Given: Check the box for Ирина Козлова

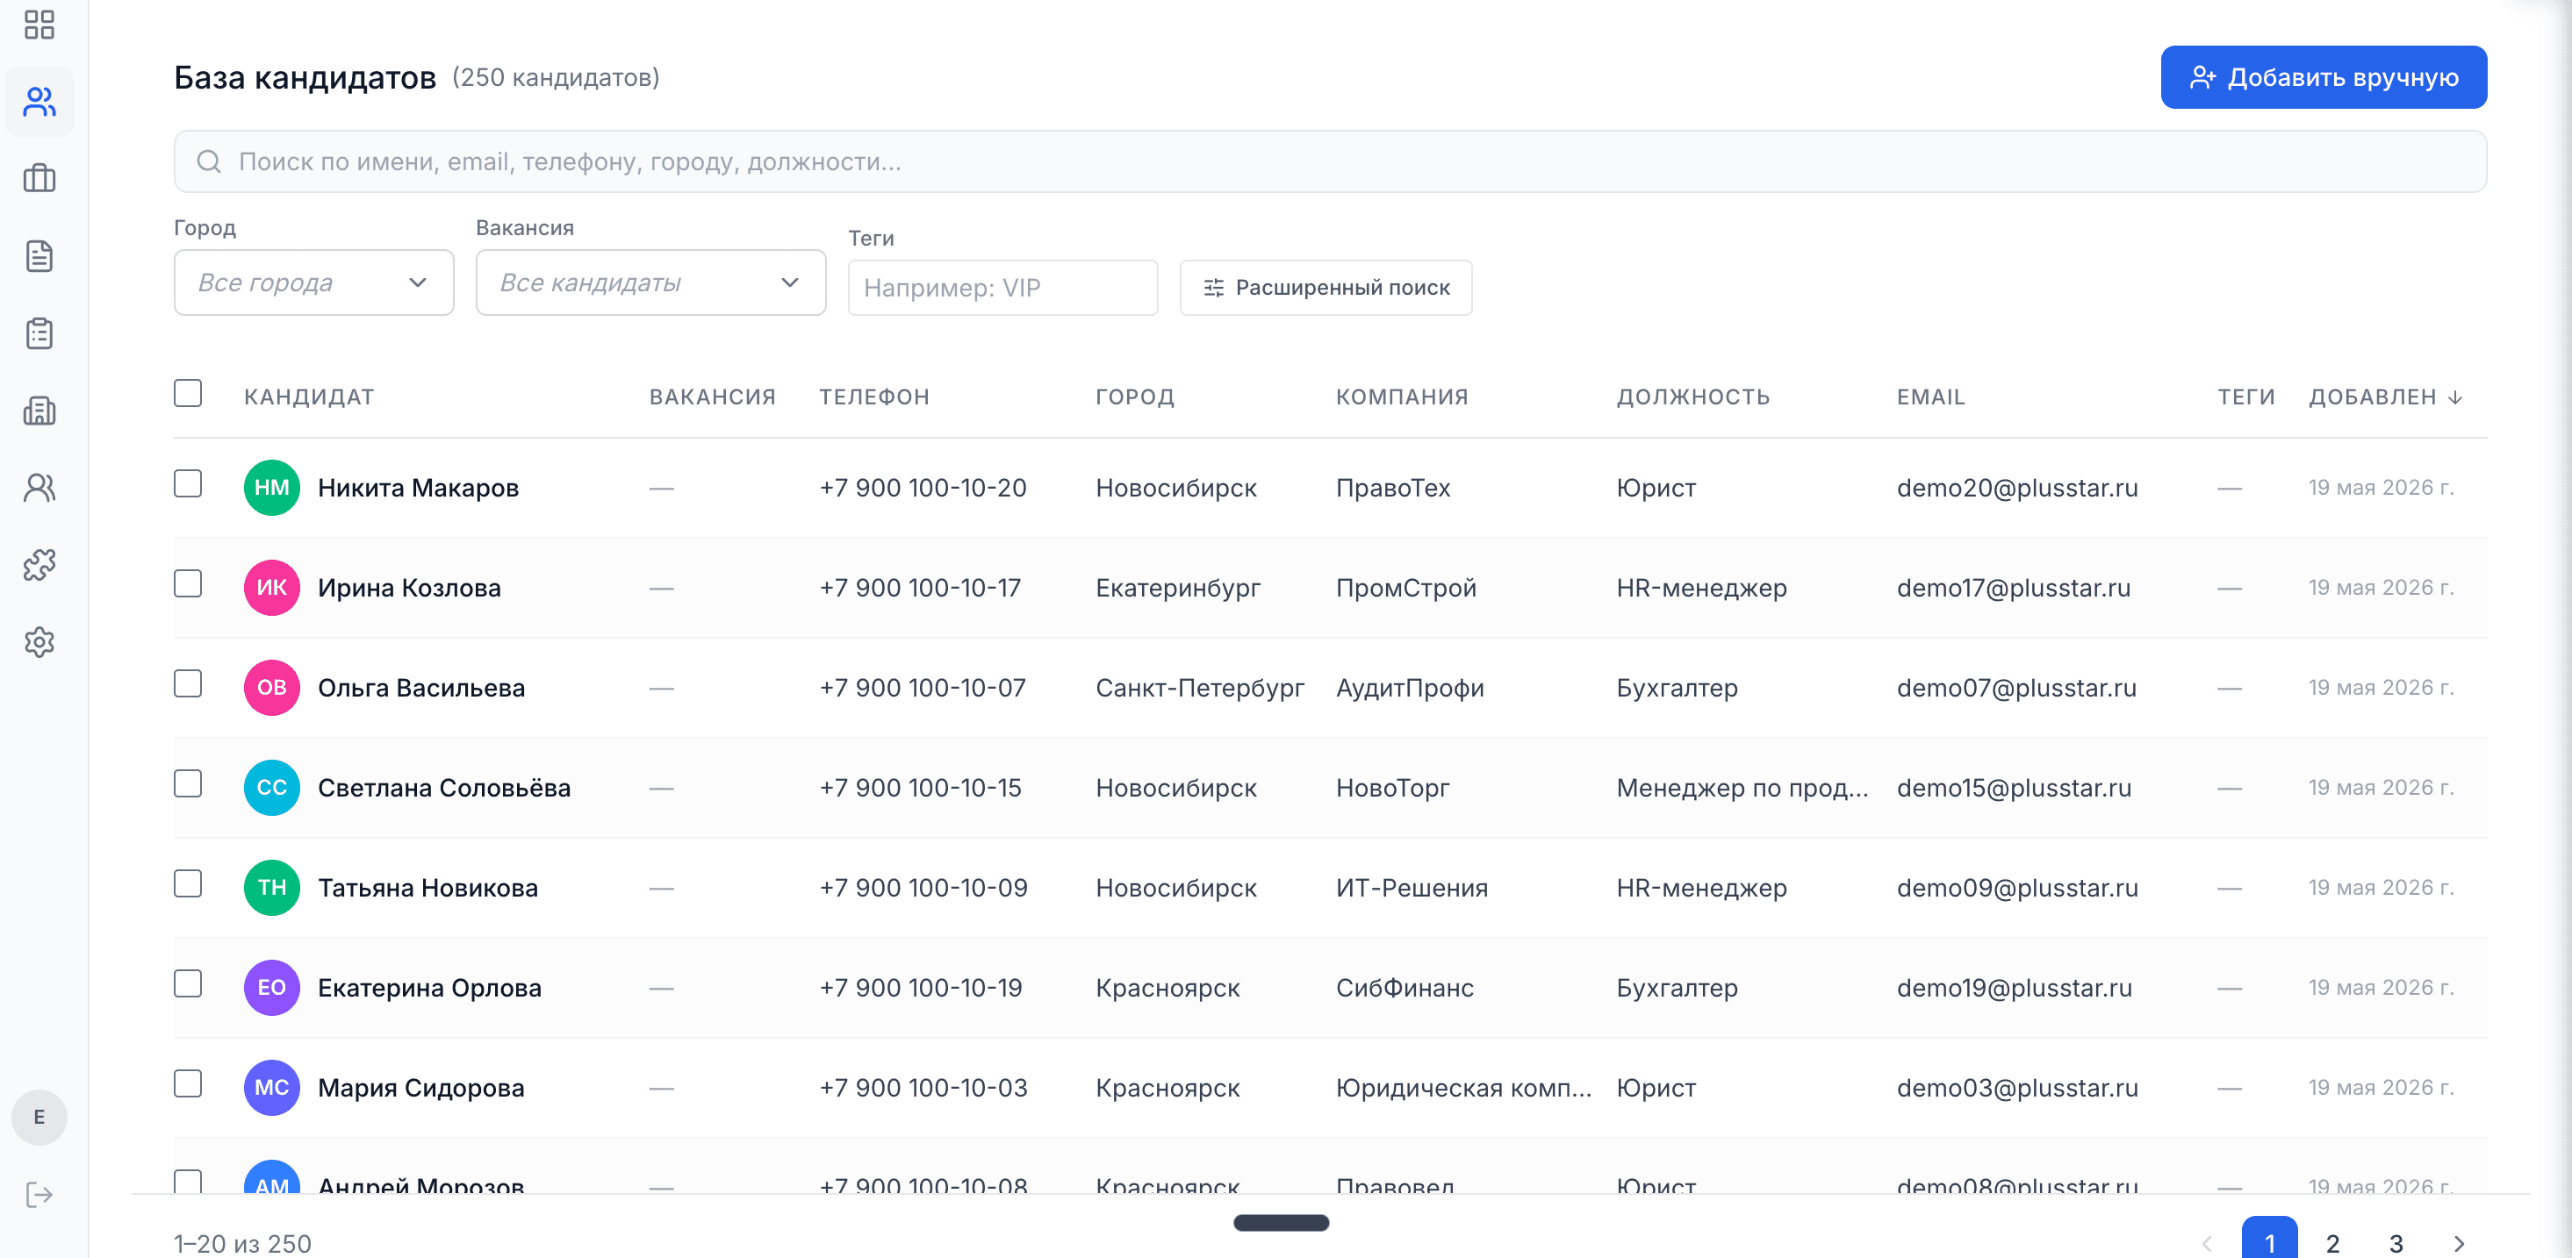Looking at the screenshot, I should click(x=188, y=583).
